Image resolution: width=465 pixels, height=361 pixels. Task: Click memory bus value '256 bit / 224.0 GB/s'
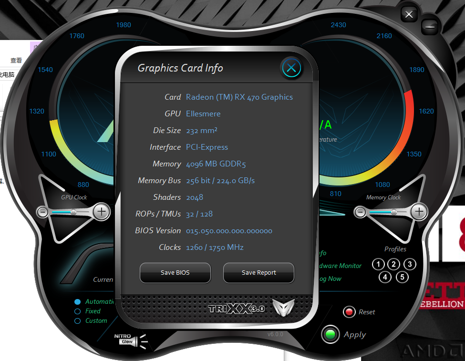click(220, 180)
